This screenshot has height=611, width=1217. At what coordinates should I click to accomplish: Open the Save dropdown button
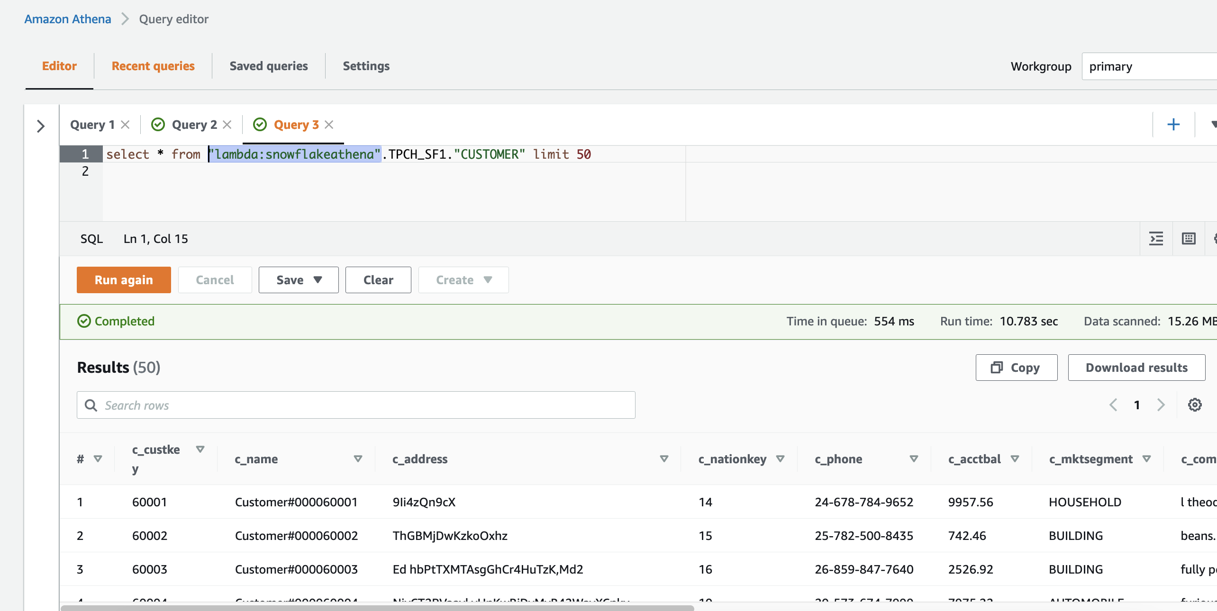[299, 280]
